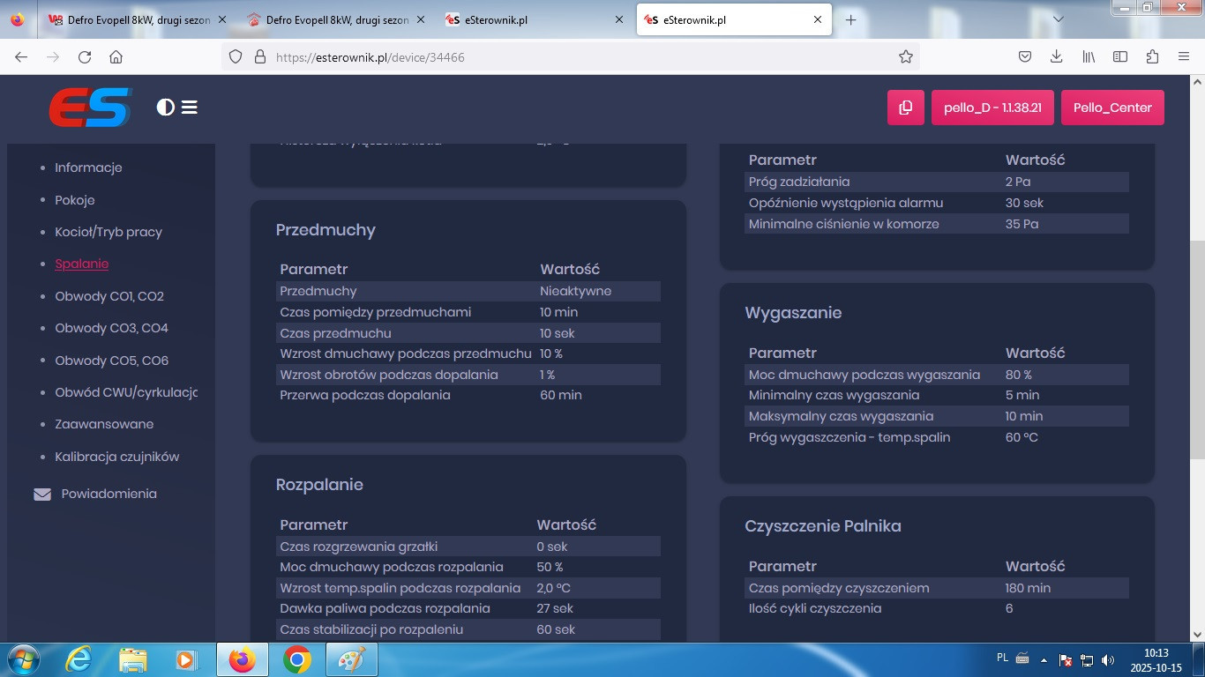Open the pello_D - 1.1.38.21 device button
The image size is (1205, 677).
992,108
